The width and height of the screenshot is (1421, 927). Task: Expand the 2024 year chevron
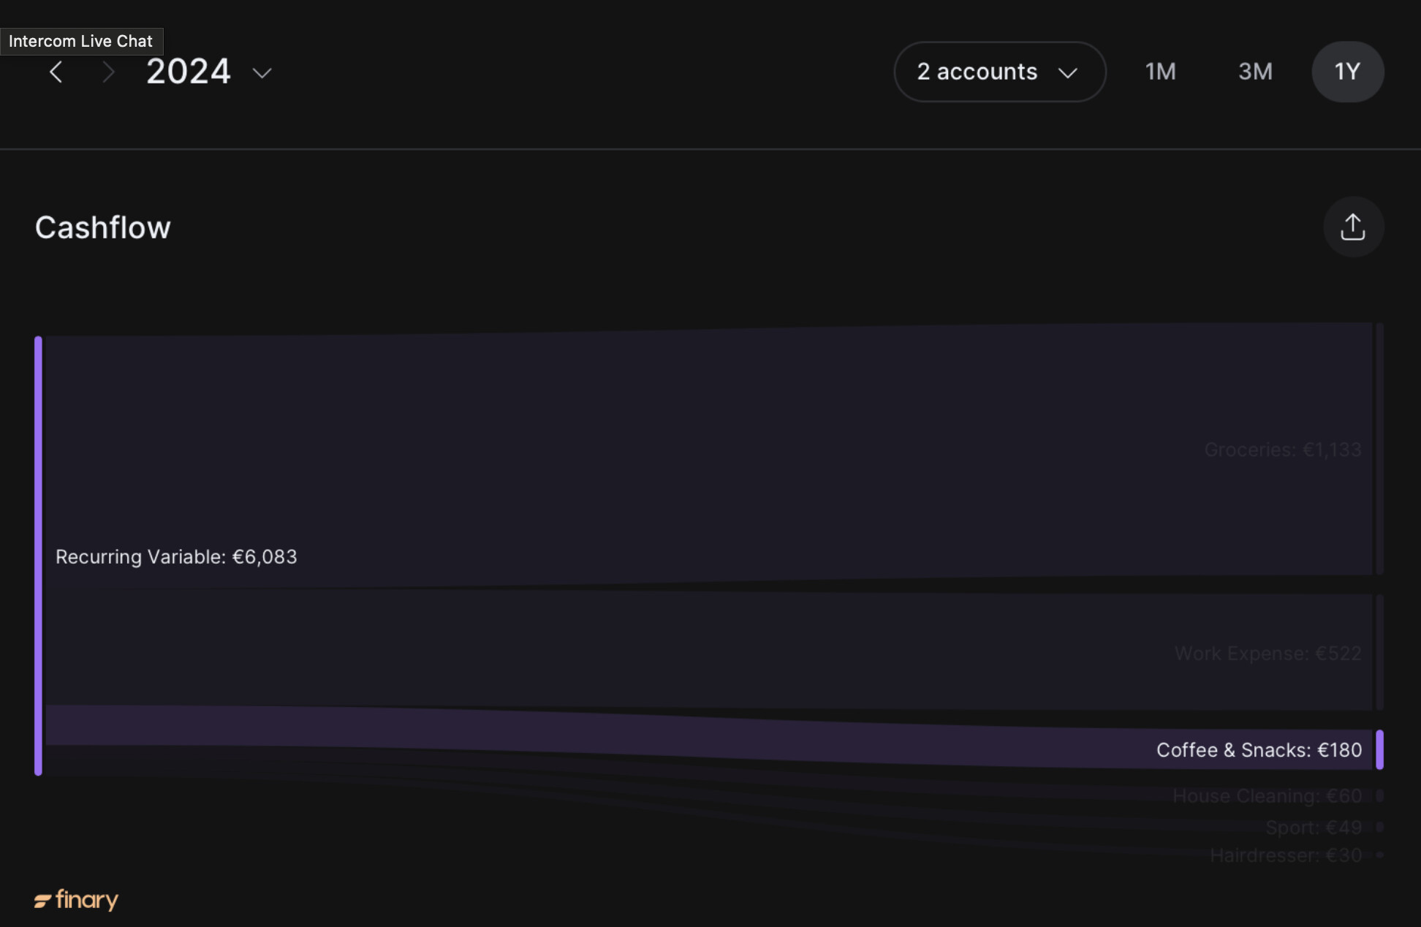262,73
